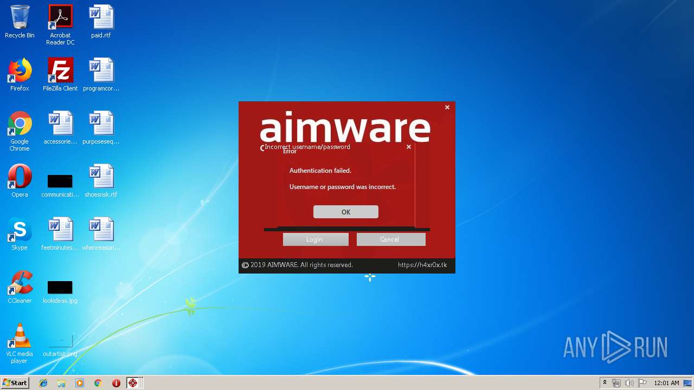This screenshot has height=390, width=694.
Task: Open network status tray icon
Action: click(x=616, y=383)
